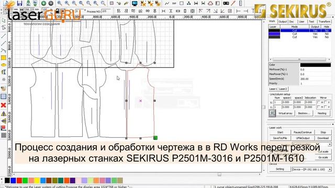The image size is (335, 188).
Task: Click the center-dot square icon on second toolbar
Action: tap(230, 11)
